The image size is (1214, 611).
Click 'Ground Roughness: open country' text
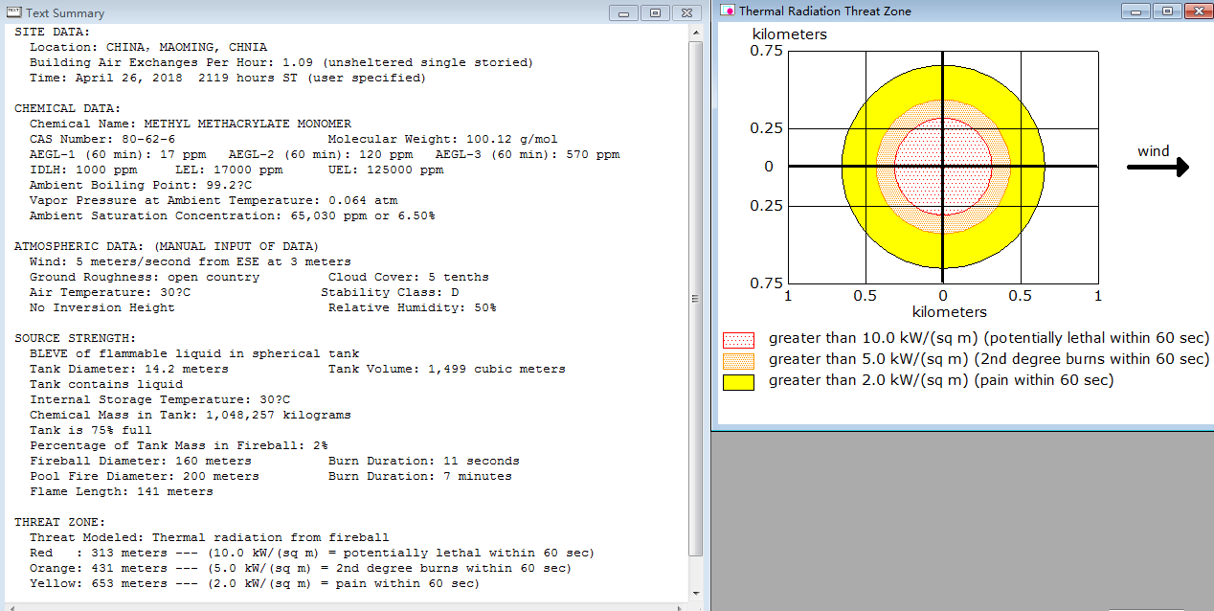pyautogui.click(x=145, y=277)
